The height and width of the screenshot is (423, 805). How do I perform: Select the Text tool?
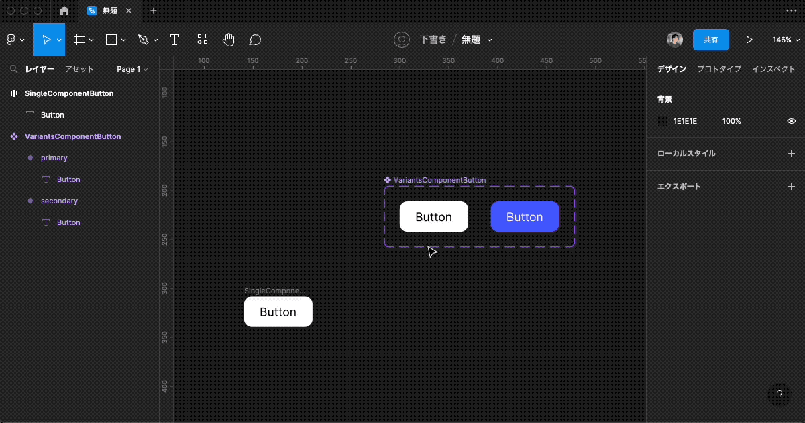tap(174, 40)
